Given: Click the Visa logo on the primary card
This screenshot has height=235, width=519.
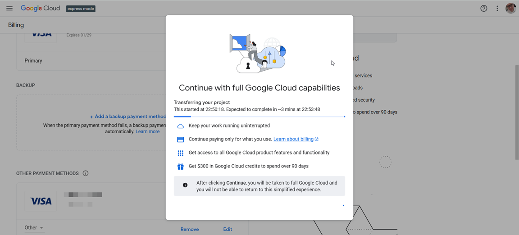Looking at the screenshot, I should pyautogui.click(x=41, y=36).
